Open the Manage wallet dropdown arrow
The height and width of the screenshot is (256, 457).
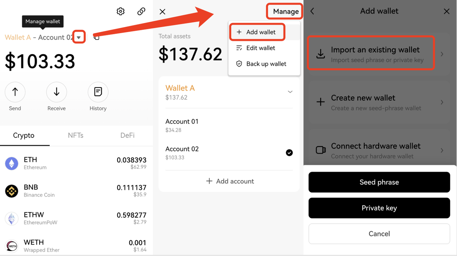[79, 37]
